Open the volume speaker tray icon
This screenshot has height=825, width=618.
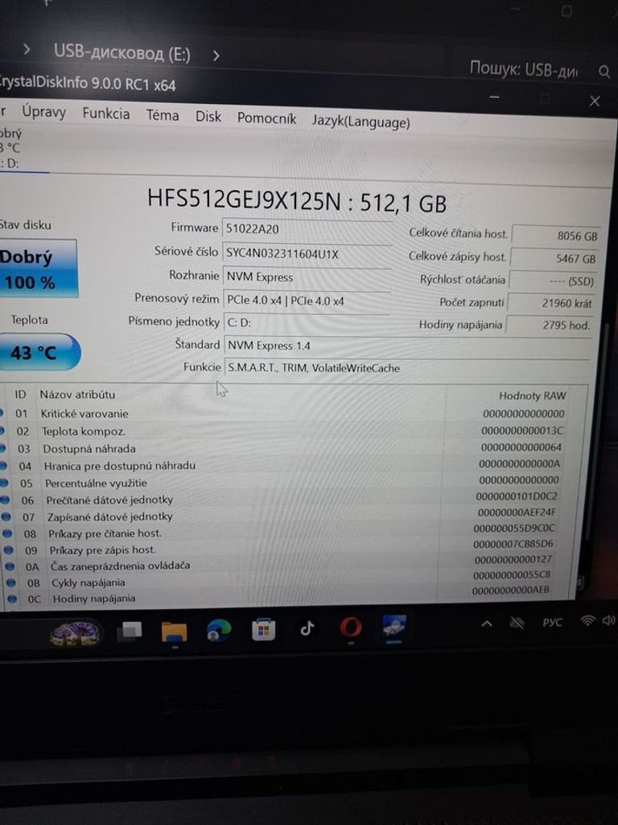[x=608, y=621]
